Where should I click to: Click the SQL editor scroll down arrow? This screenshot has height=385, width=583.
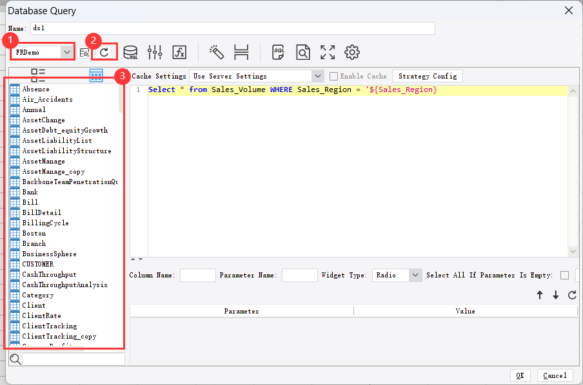pos(573,251)
